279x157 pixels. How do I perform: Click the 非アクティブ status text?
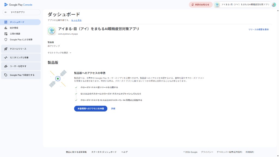(x=54, y=46)
